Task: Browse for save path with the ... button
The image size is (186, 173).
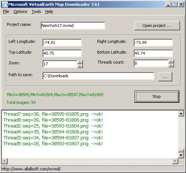Action: pyautogui.click(x=165, y=77)
